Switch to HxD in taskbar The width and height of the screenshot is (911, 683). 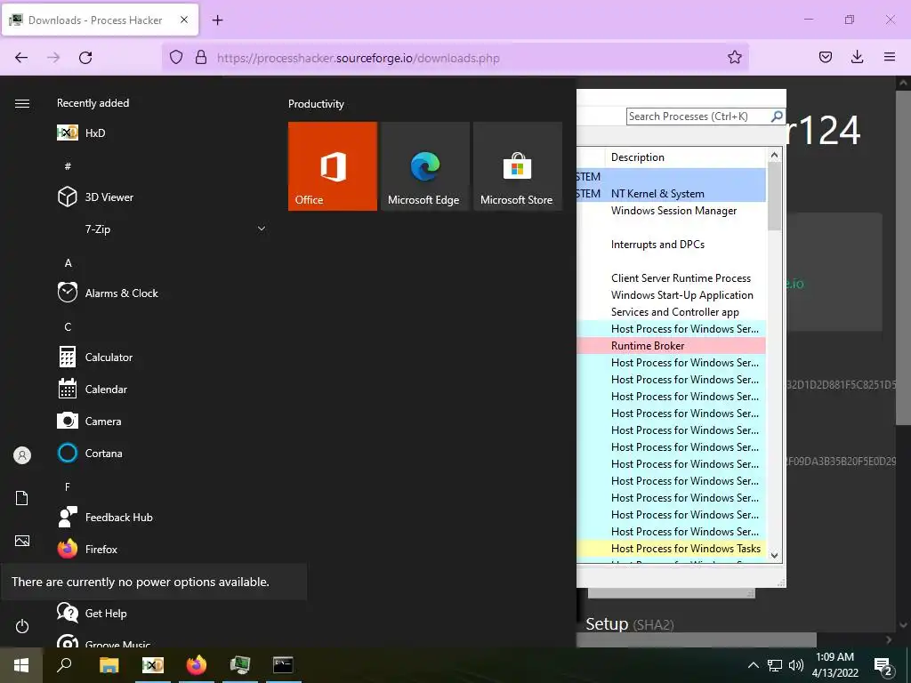pyautogui.click(x=153, y=665)
